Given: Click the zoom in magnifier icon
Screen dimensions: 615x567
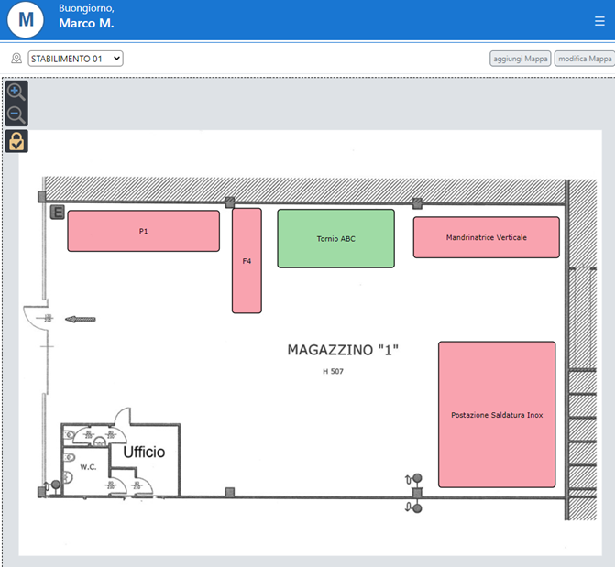Looking at the screenshot, I should pos(16,92).
